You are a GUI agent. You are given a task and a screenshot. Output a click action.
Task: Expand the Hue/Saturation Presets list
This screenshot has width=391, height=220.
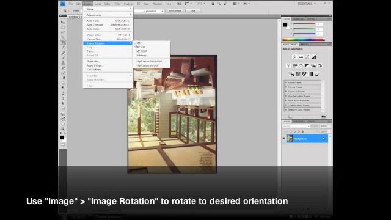pyautogui.click(x=286, y=96)
